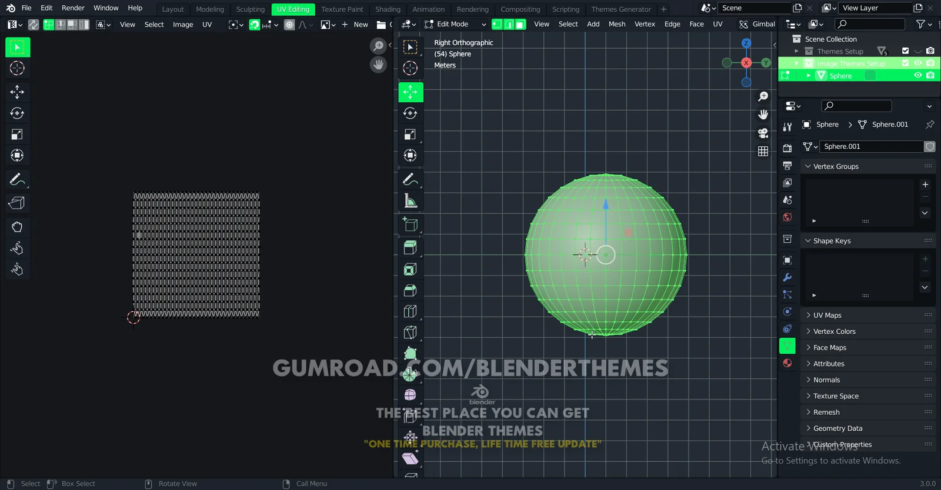This screenshot has width=941, height=490.
Task: Open the Edit Mode dropdown
Action: (456, 24)
